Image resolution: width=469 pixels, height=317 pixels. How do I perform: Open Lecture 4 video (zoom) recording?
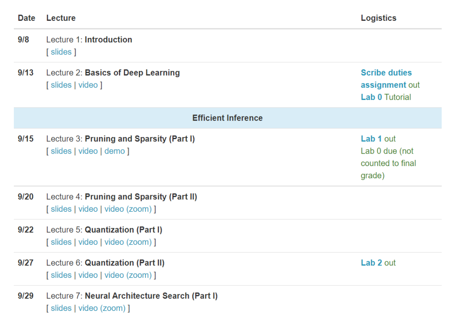click(128, 209)
